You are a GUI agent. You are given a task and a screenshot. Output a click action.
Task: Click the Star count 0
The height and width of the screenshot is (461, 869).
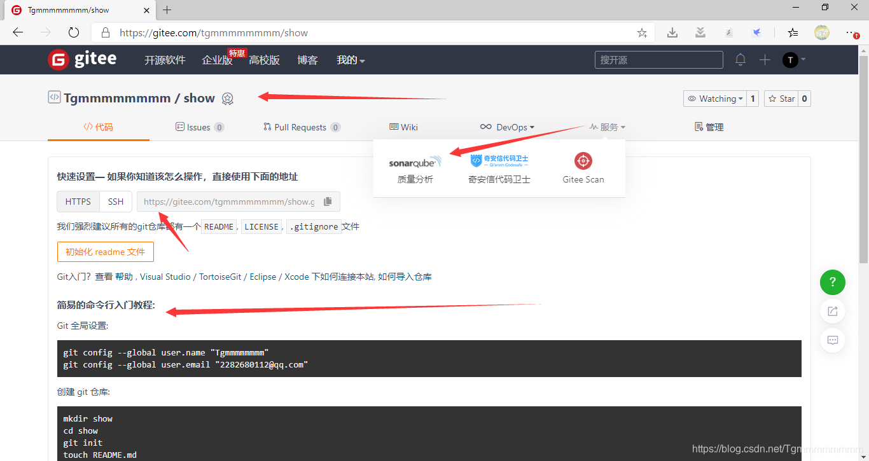(805, 99)
